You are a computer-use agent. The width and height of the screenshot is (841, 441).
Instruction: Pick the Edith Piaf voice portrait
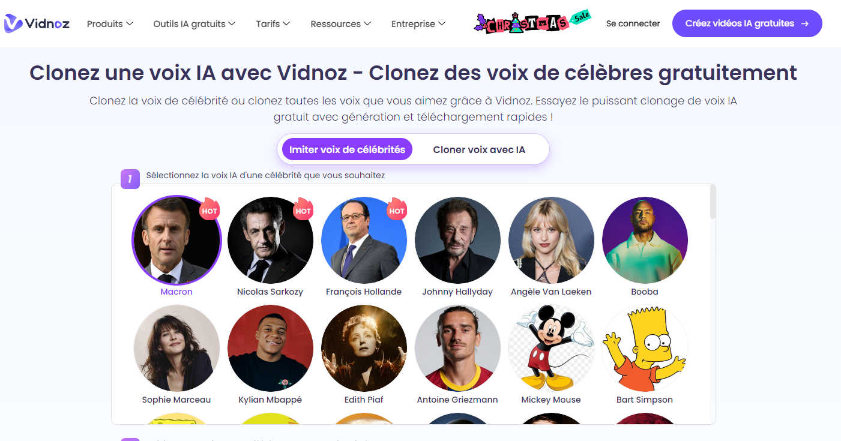click(x=364, y=349)
